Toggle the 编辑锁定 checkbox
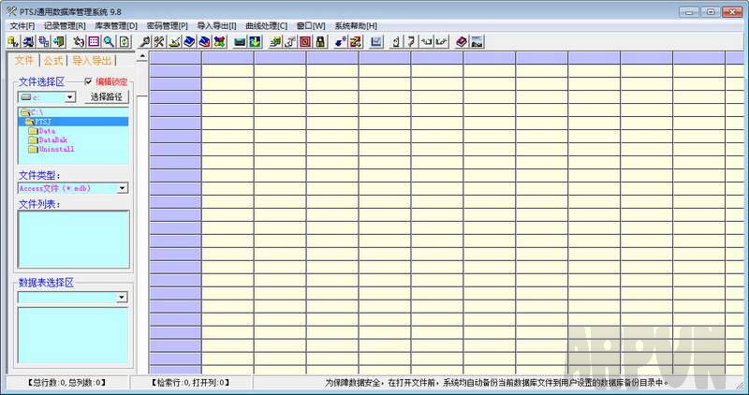 (x=89, y=82)
